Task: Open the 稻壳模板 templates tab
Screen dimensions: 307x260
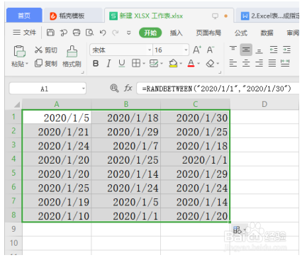Action: (72, 16)
